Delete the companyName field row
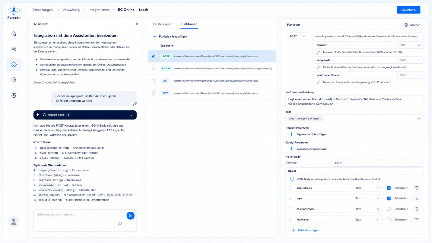 coord(417,209)
